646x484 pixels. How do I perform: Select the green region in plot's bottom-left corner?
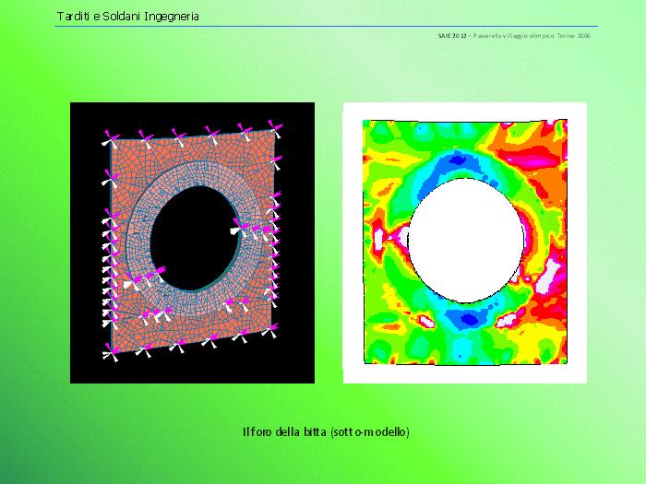pyautogui.click(x=378, y=350)
